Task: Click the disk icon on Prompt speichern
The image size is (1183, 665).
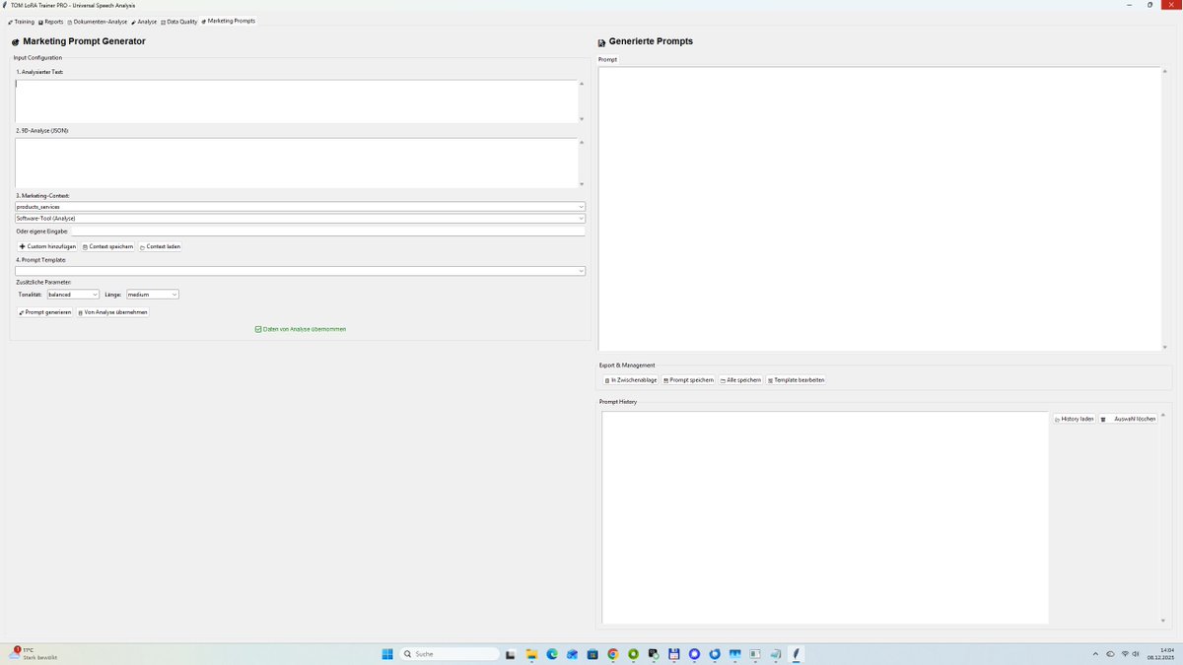Action: coord(666,380)
